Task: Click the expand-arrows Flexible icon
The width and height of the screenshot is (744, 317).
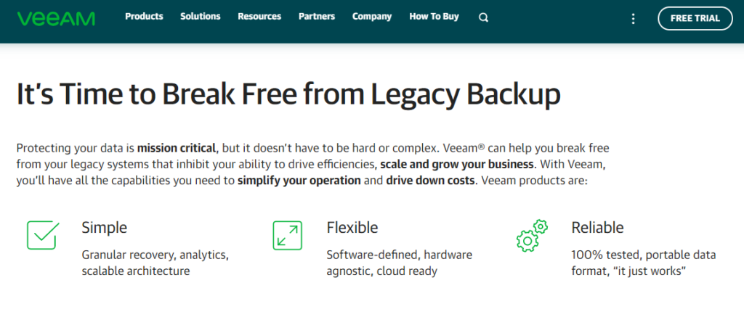Action: tap(288, 235)
